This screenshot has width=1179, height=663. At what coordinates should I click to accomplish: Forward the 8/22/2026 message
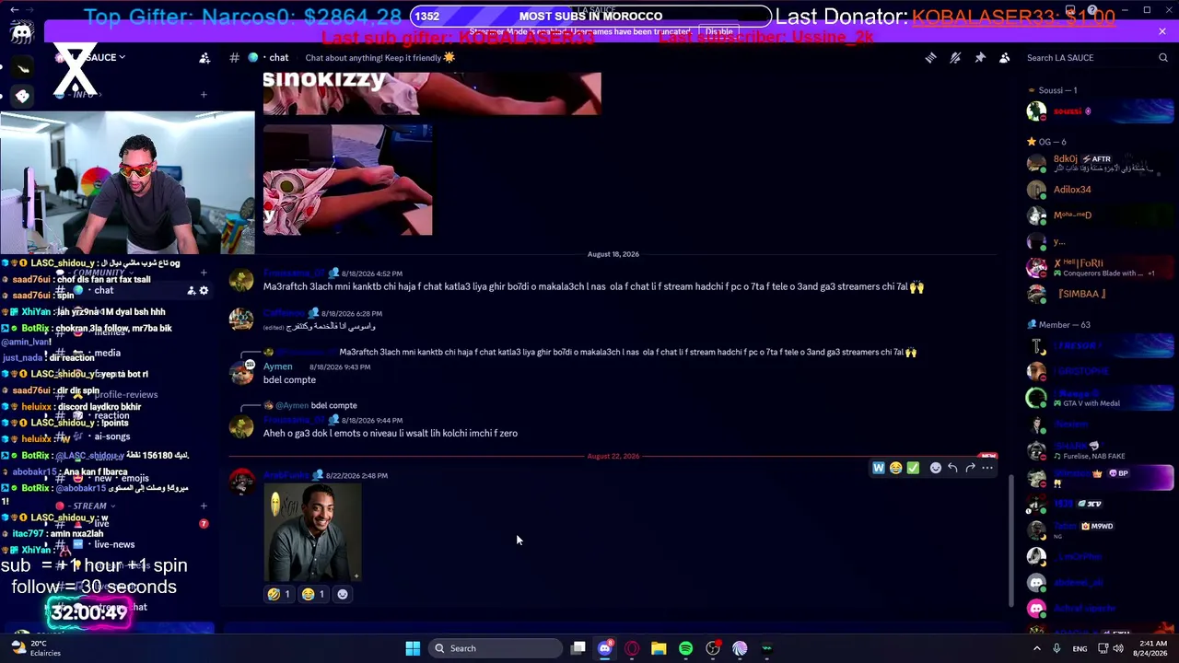click(970, 468)
